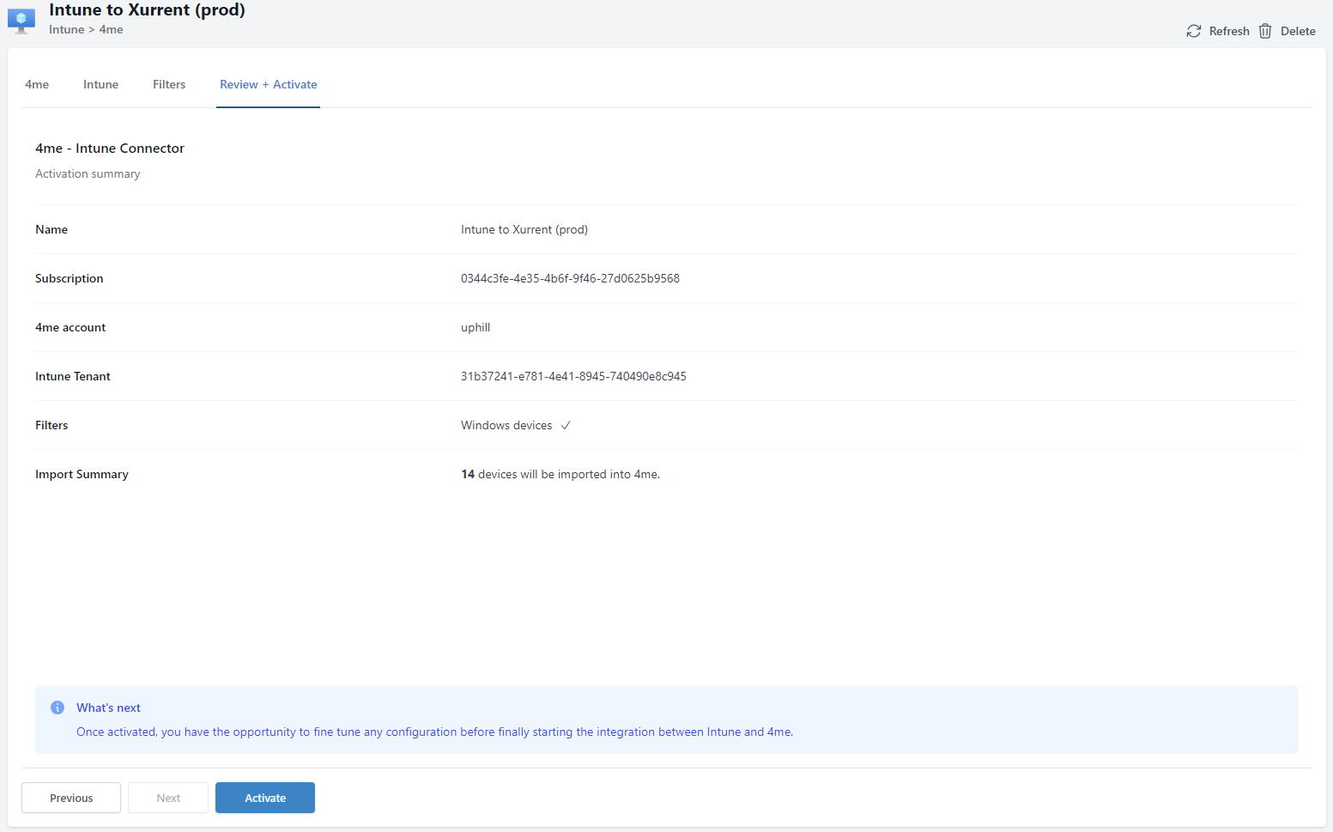Click the checkmark next to Windows devices

tap(566, 426)
